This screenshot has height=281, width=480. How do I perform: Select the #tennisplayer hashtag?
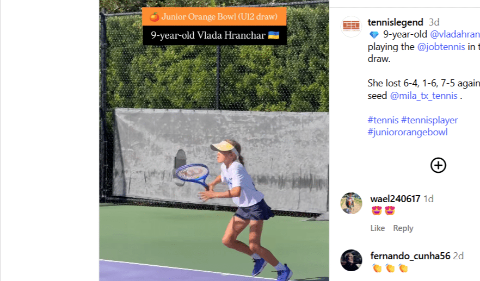(429, 120)
